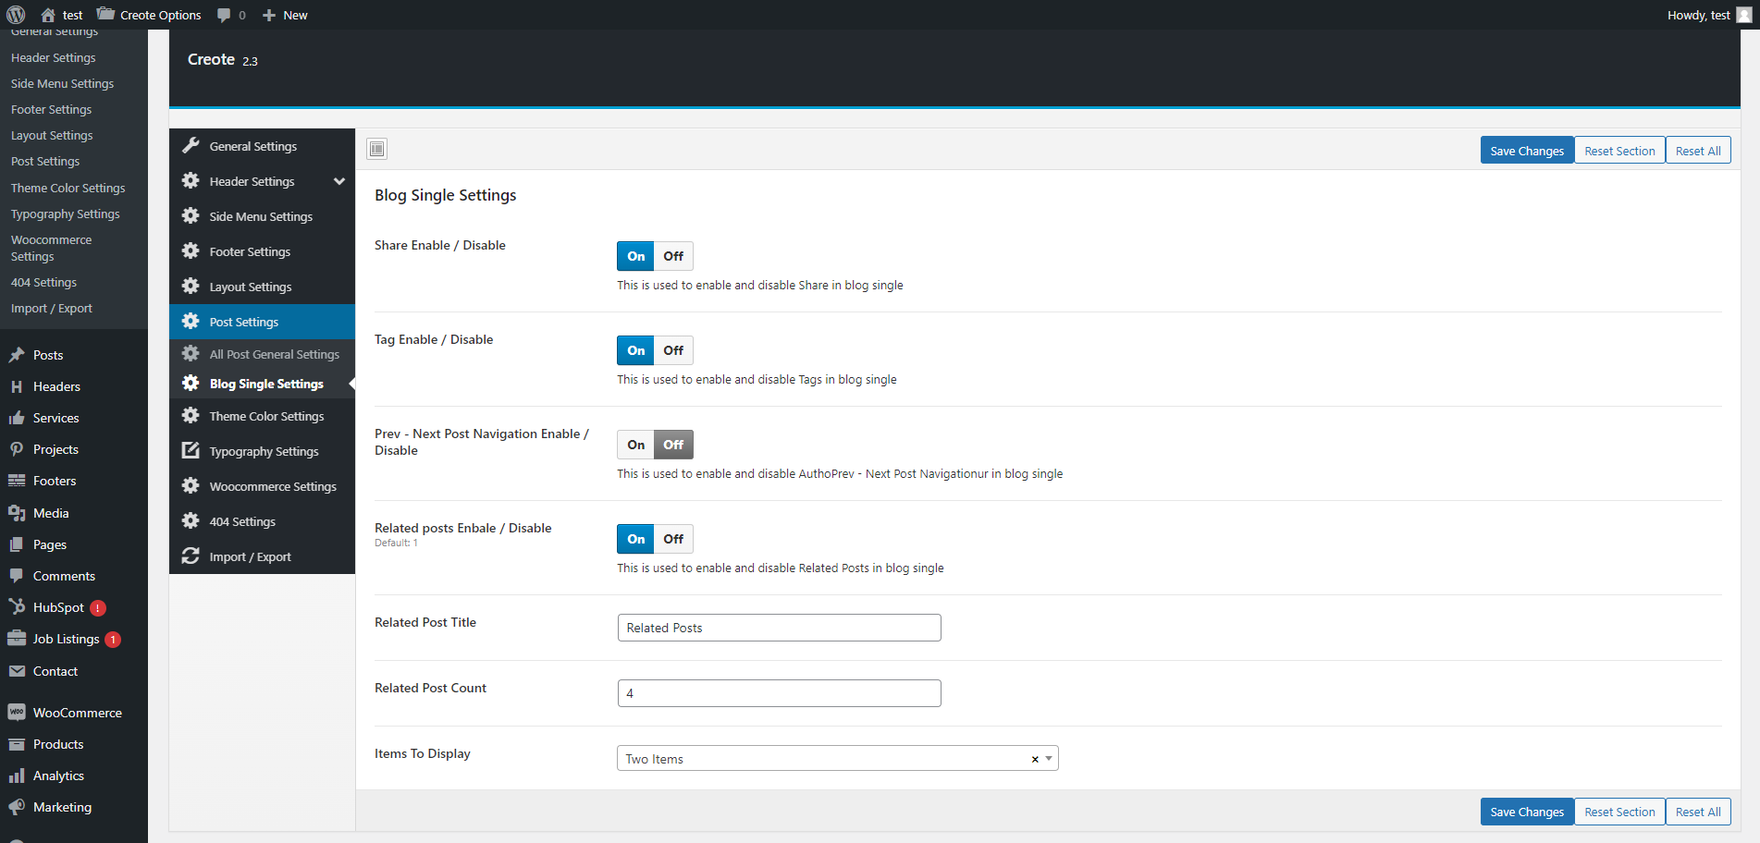The height and width of the screenshot is (843, 1760).
Task: Select Theme Color Settings in options panel
Action: (x=266, y=416)
